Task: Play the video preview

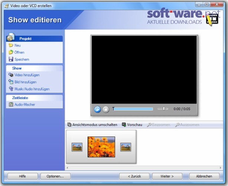Action: tap(97, 109)
